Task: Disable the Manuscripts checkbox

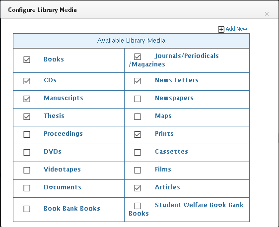Action: pos(27,99)
